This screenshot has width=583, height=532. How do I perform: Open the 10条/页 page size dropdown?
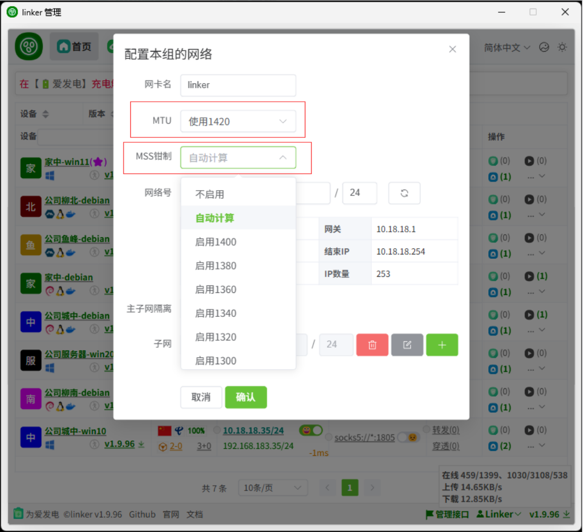[273, 488]
